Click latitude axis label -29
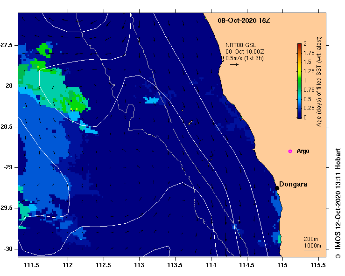The height and width of the screenshot is (276, 345). coord(8,167)
